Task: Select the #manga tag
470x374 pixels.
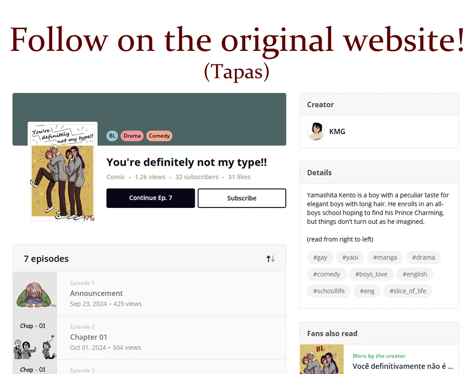Action: point(385,257)
